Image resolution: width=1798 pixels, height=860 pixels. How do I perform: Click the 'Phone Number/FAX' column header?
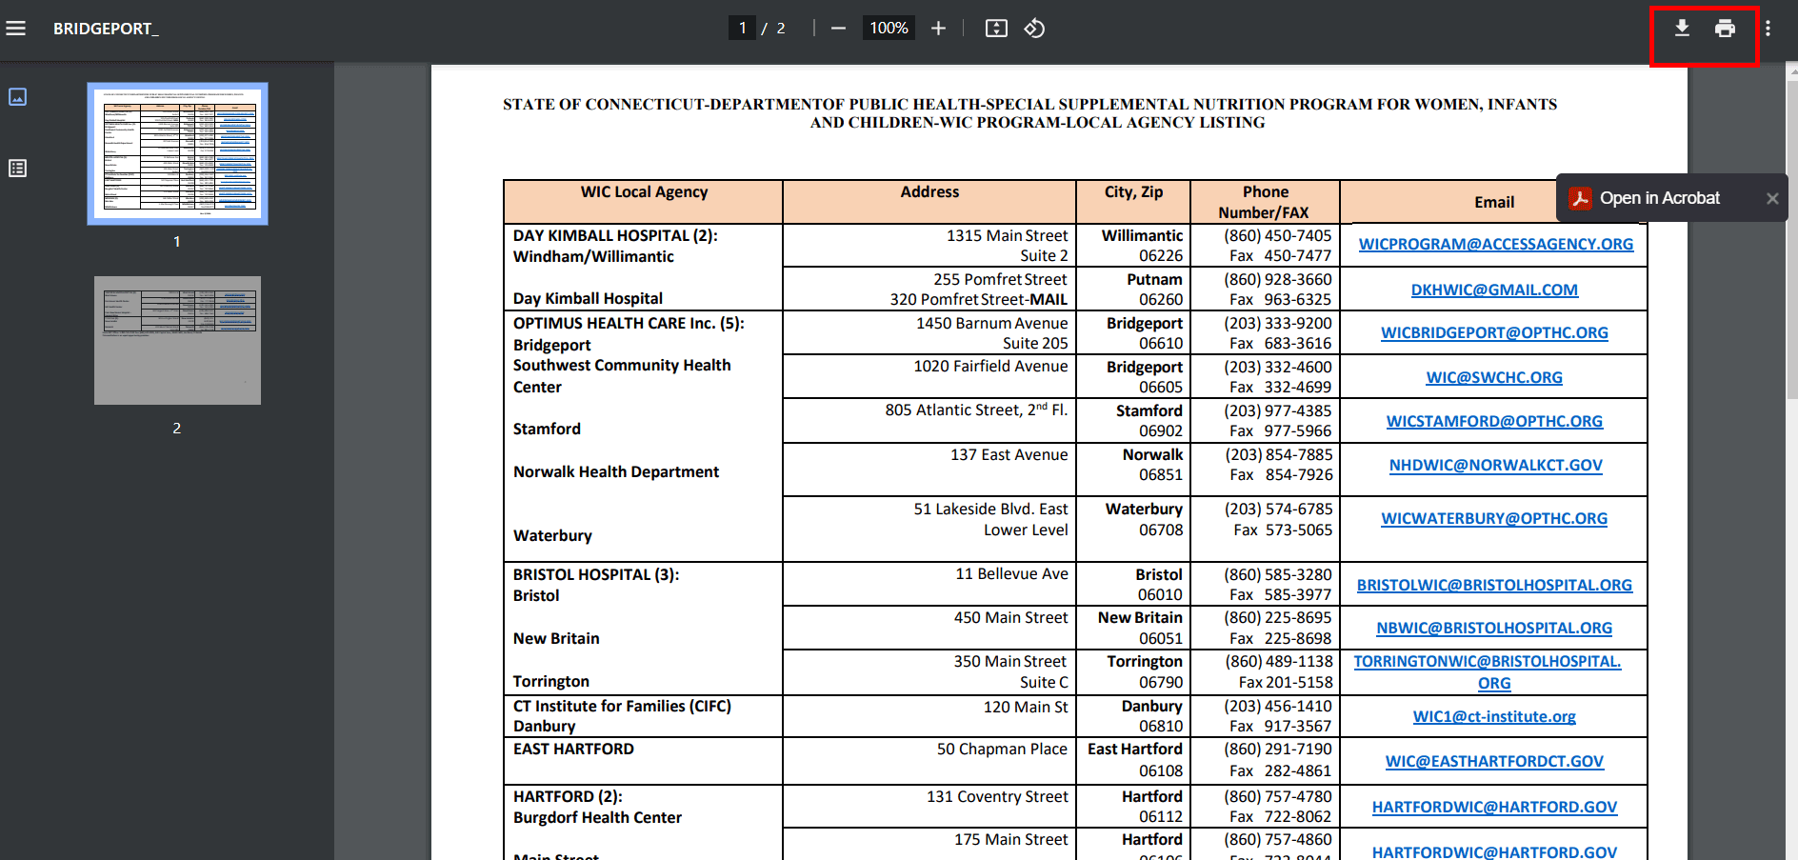click(1265, 203)
